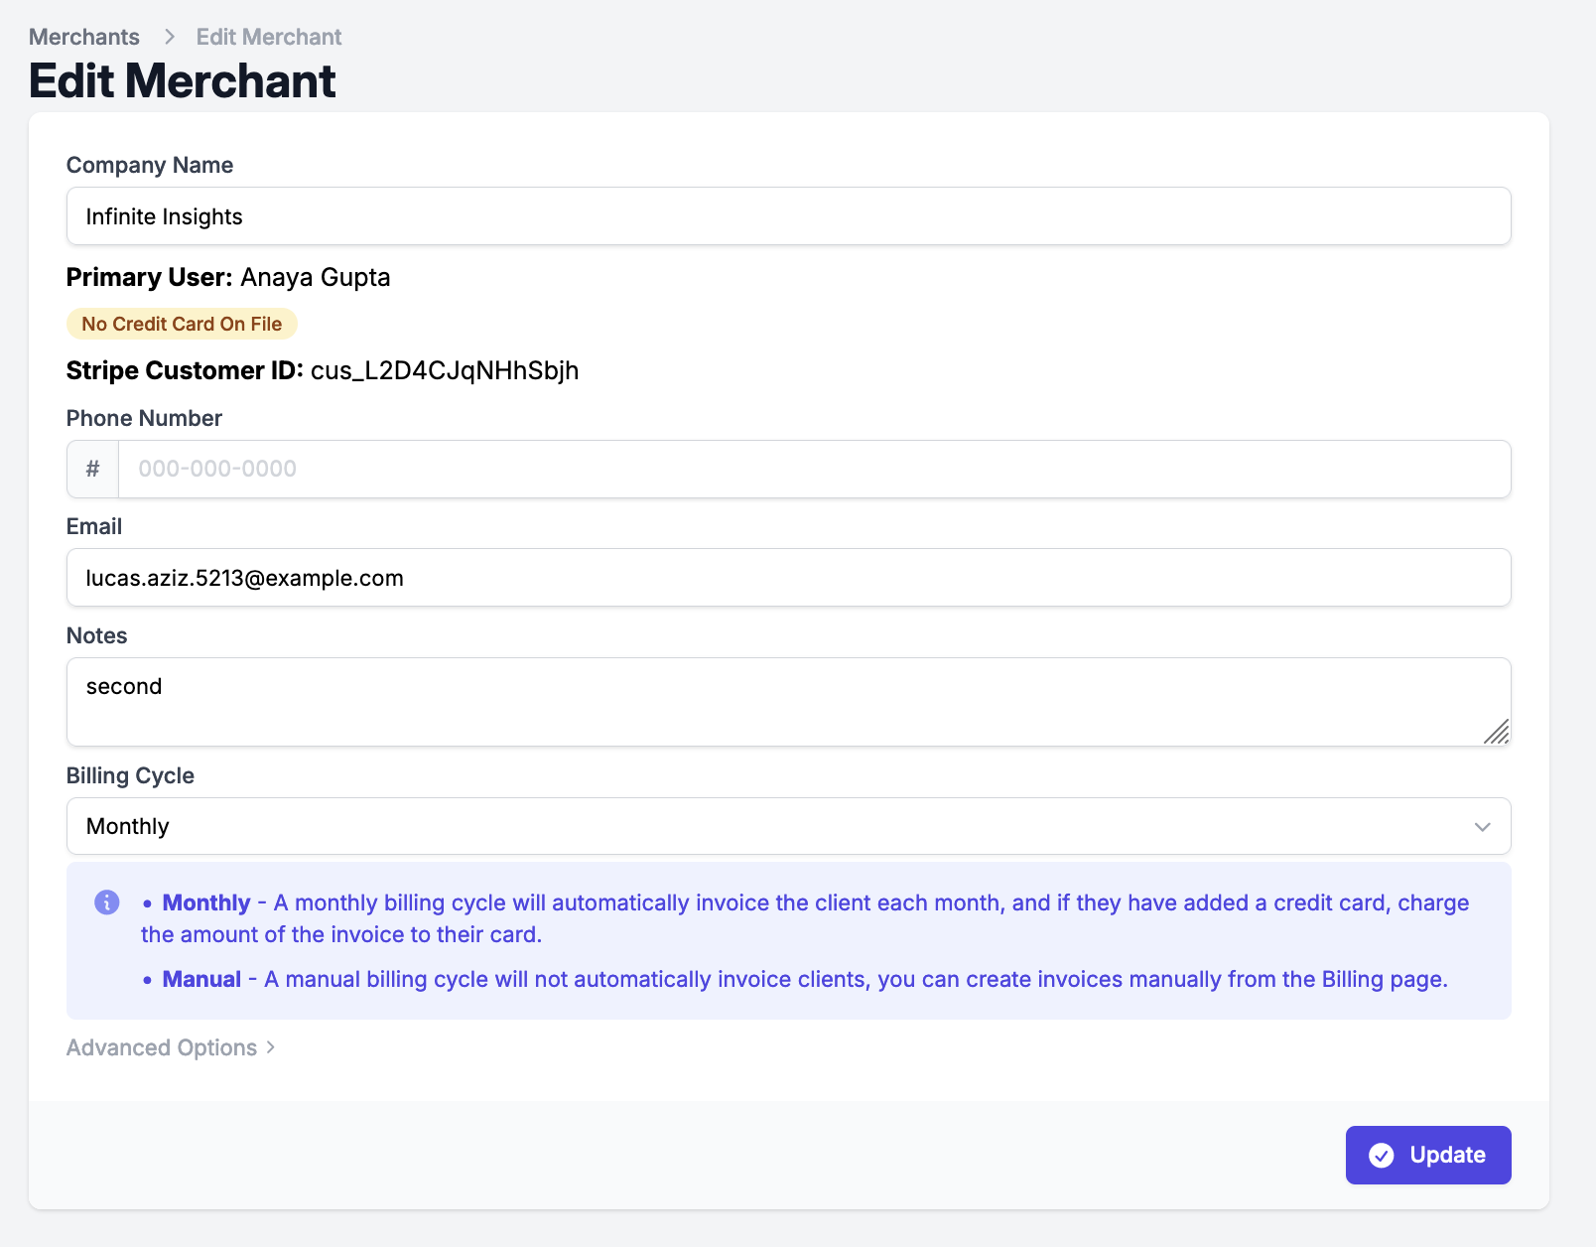Click the Advanced Options chevron arrow
The width and height of the screenshot is (1596, 1247).
click(271, 1047)
